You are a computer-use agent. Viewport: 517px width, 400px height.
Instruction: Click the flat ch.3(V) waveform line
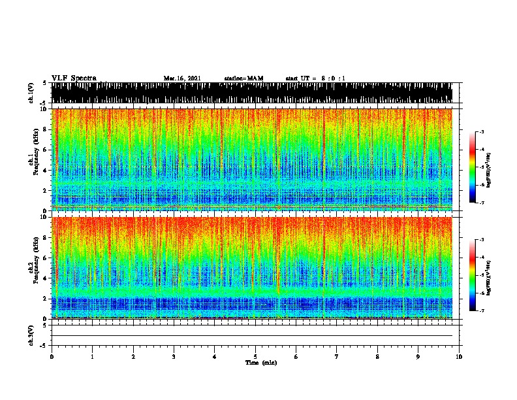click(251, 336)
